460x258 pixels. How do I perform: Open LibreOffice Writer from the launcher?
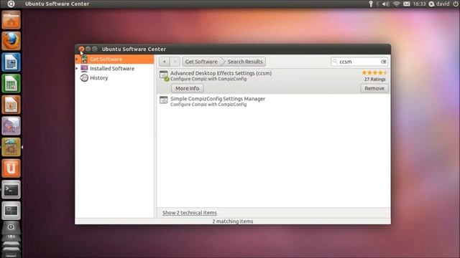[x=11, y=62]
